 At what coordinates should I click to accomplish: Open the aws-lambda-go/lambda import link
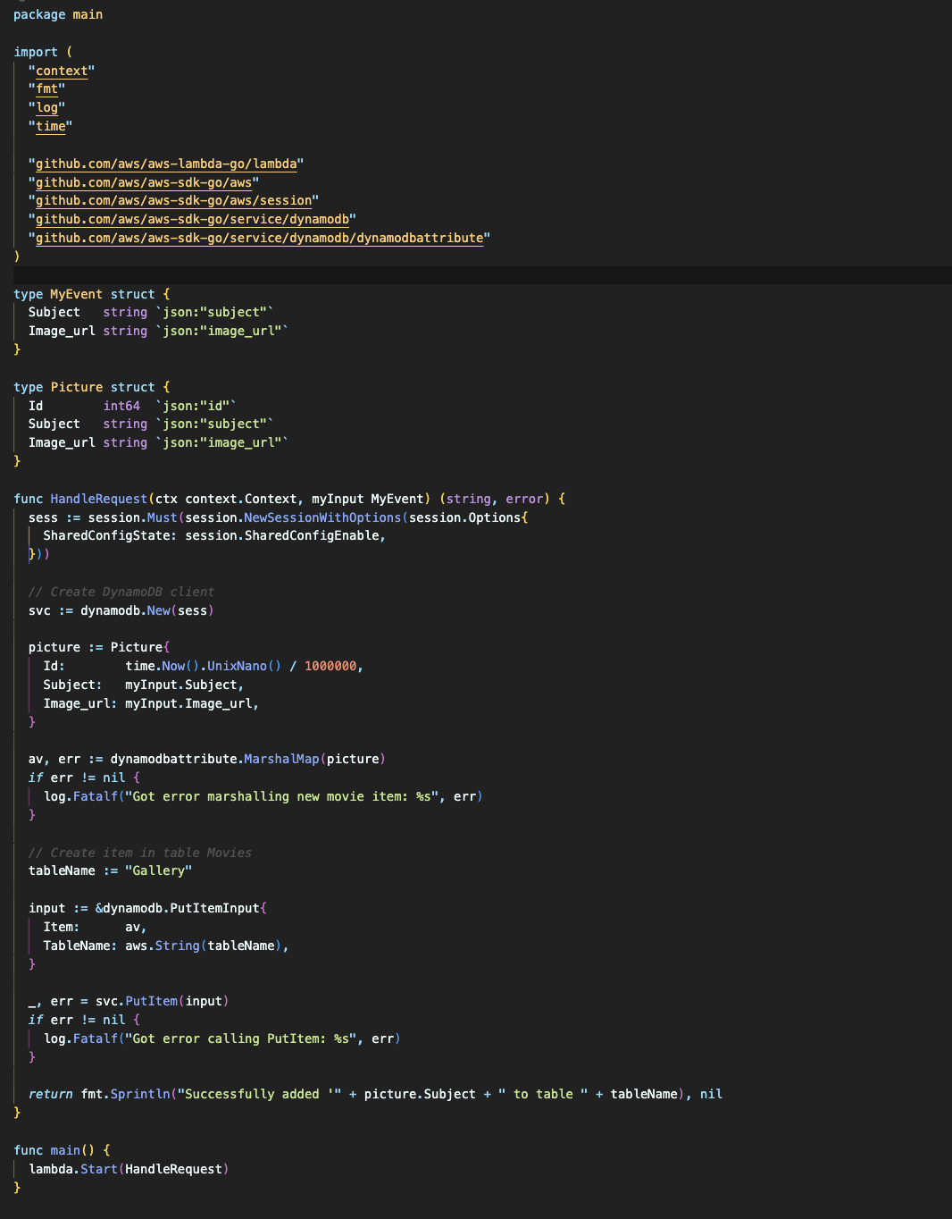166,164
